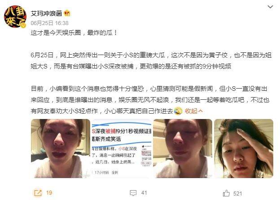Collapse the post with 收起
Image resolution: width=280 pixels, height=200 pixels.
191,111
